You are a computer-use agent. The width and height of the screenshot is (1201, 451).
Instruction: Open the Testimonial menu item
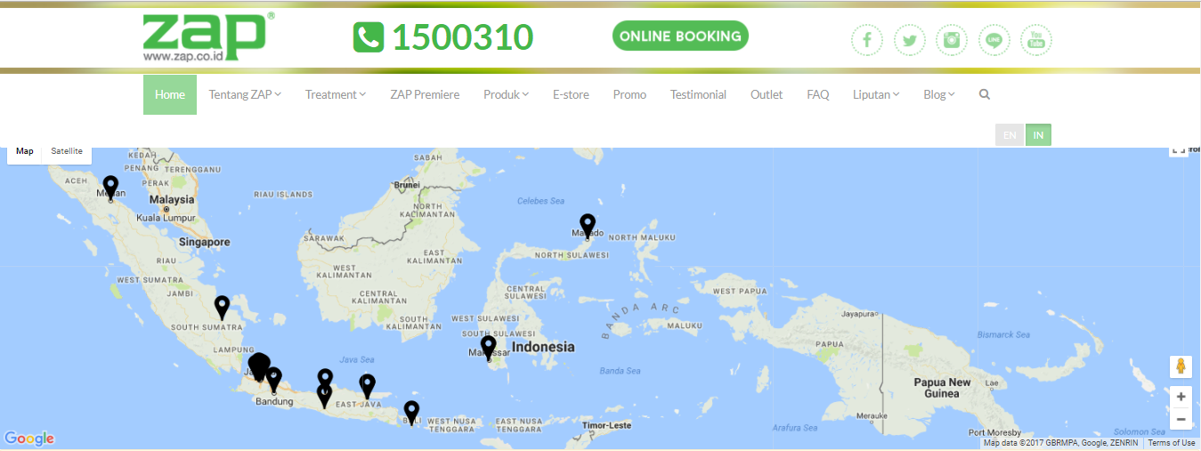pos(698,94)
